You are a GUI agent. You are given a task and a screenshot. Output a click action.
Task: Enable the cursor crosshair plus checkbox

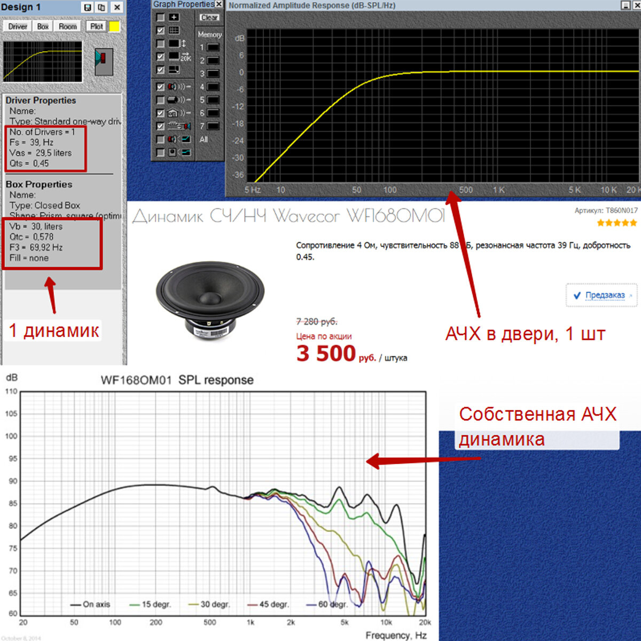[160, 17]
